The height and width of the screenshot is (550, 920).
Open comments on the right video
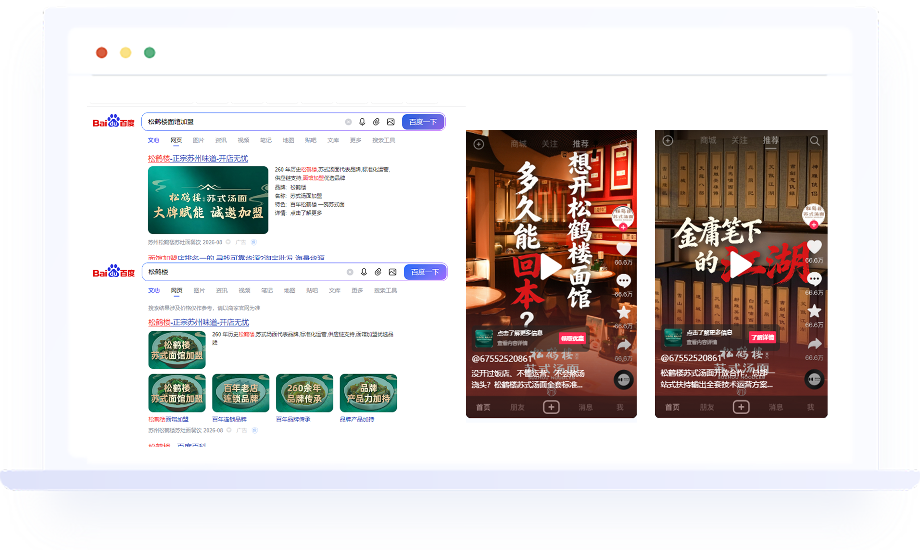(x=814, y=279)
